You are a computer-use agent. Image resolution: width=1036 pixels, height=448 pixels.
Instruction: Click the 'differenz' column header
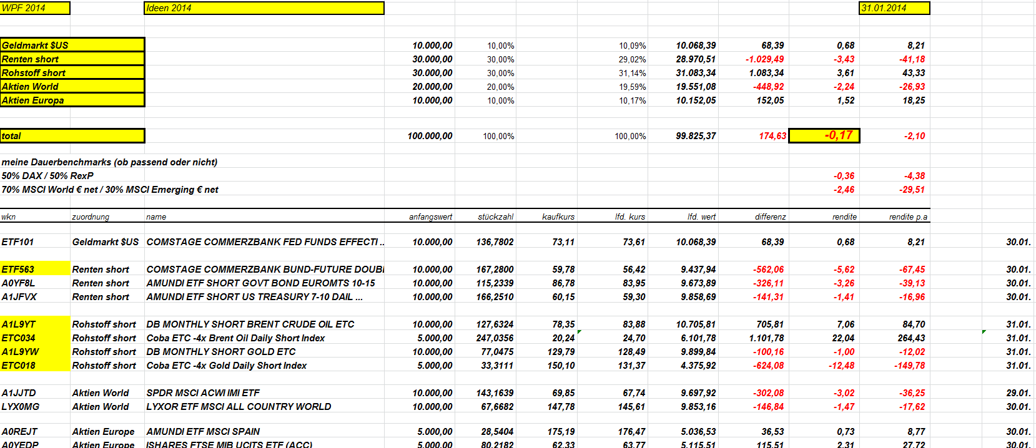pos(771,217)
